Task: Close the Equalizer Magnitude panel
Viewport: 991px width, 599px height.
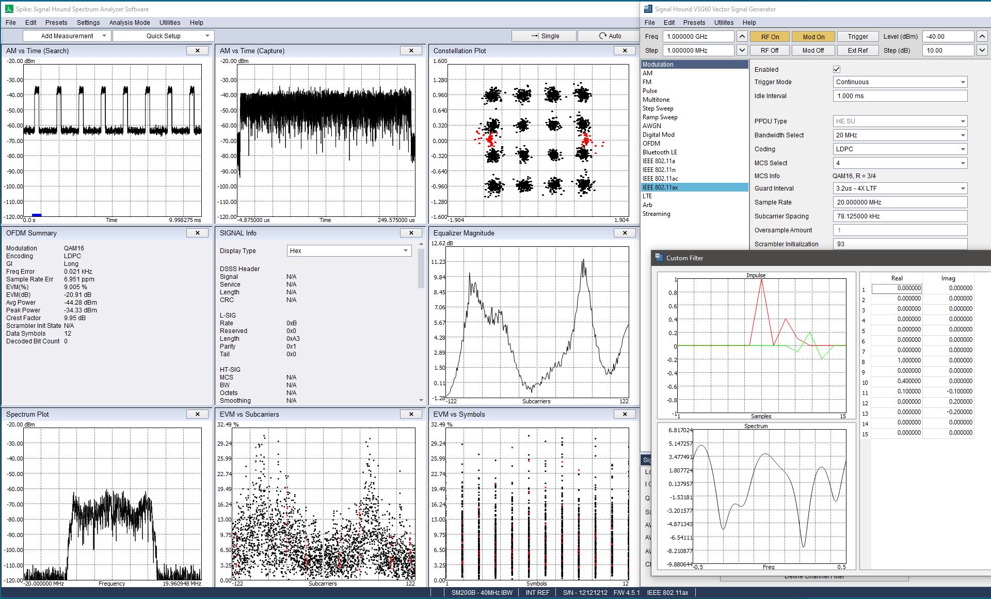Action: tap(625, 233)
